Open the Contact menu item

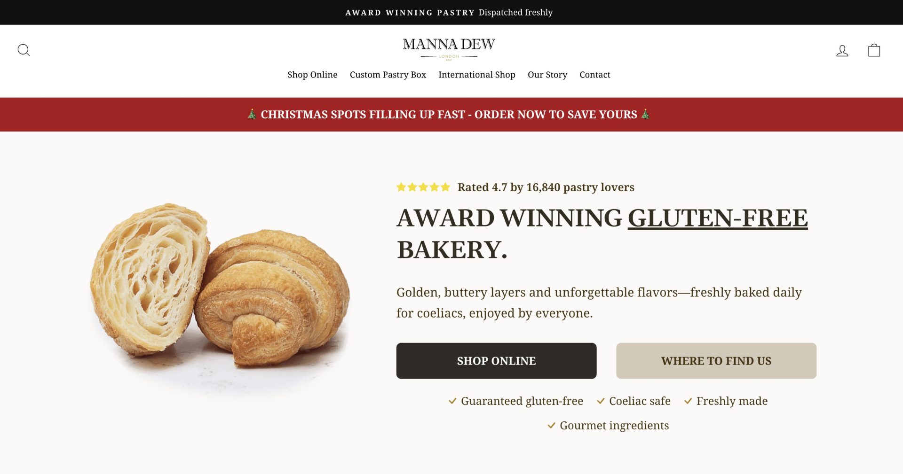coord(594,74)
